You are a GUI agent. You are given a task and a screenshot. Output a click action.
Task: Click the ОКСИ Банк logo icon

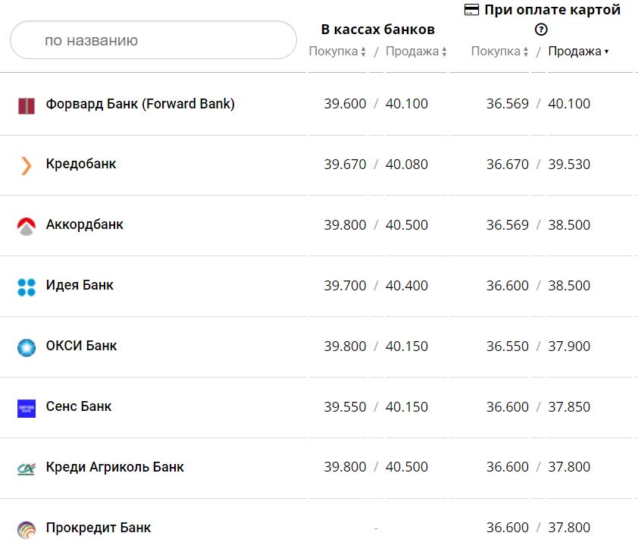tap(27, 347)
